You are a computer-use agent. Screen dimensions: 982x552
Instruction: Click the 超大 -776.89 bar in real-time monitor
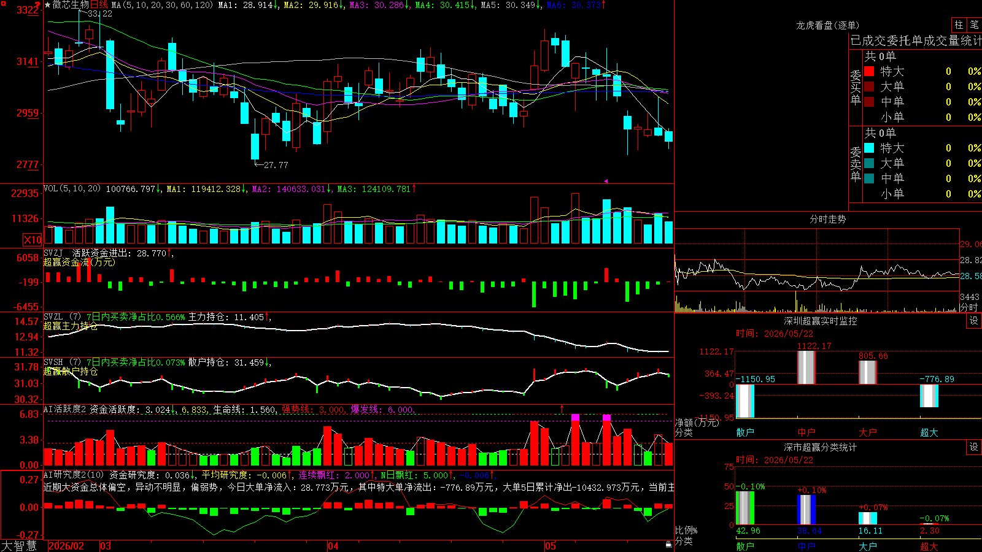[929, 396]
